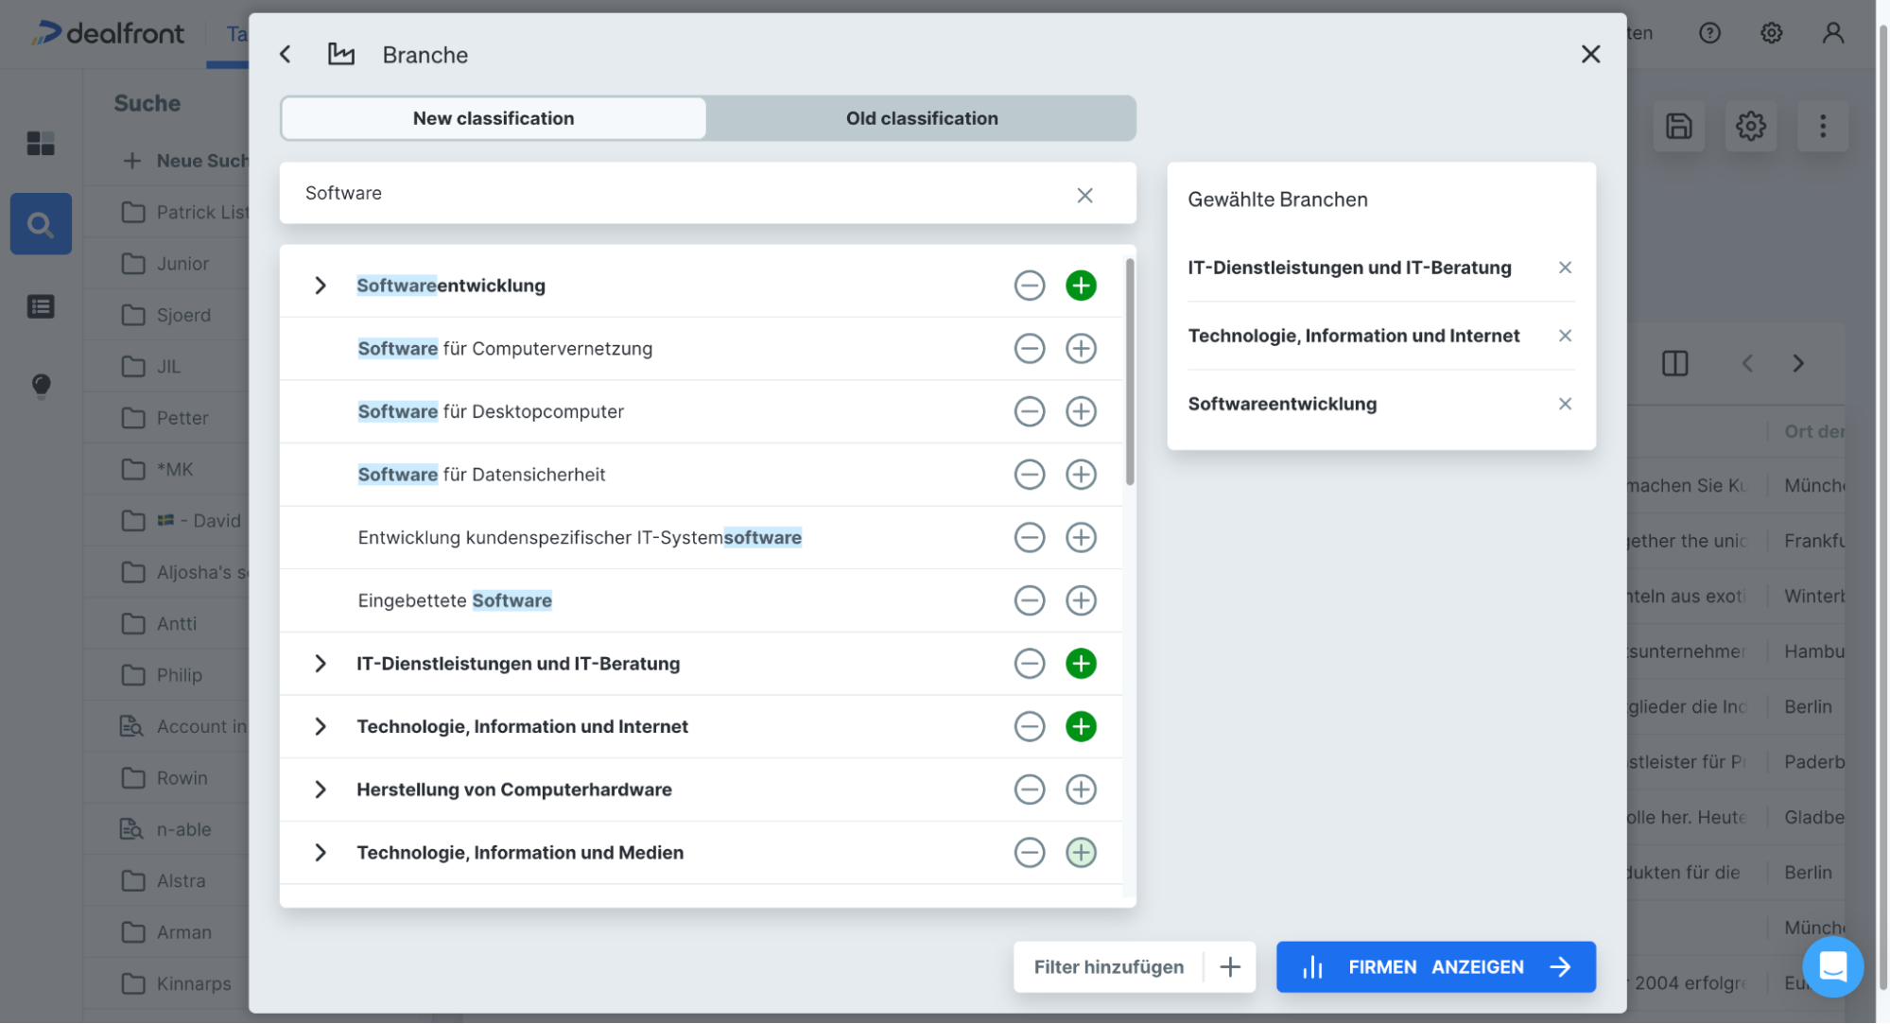Clear the Software search field with the X
The image size is (1890, 1024).
[x=1084, y=195]
